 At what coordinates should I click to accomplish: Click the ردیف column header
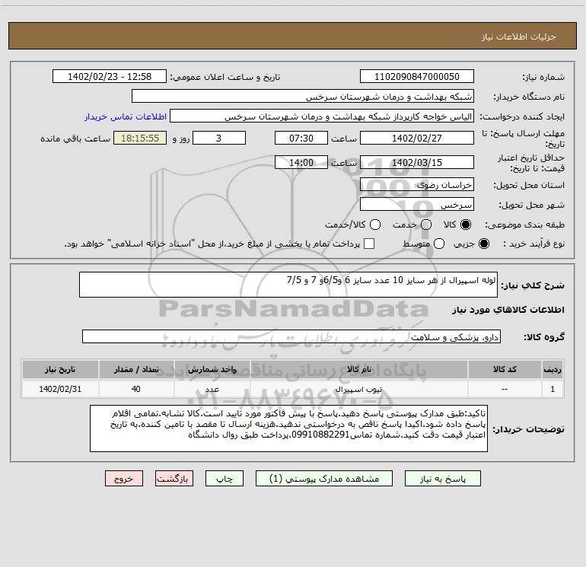[x=553, y=369]
